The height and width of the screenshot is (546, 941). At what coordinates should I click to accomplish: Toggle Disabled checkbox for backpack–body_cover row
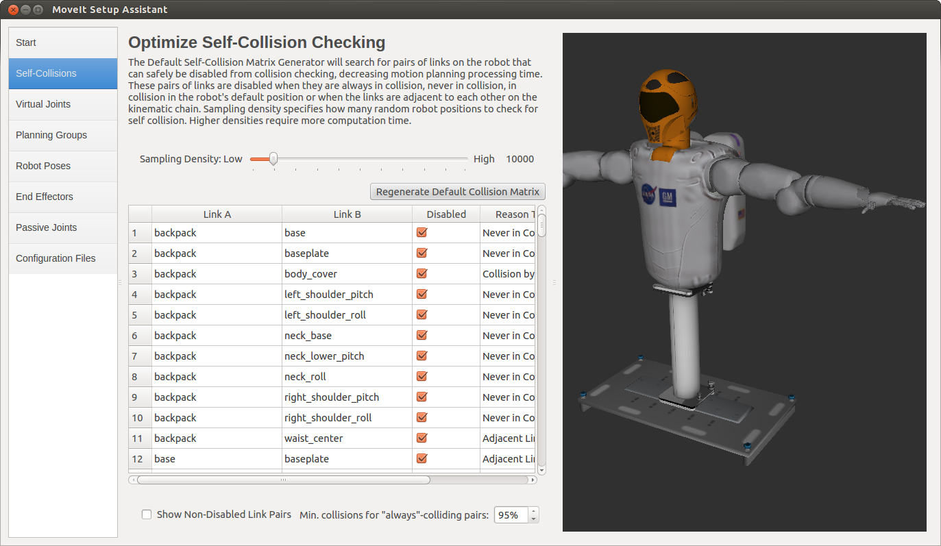pyautogui.click(x=422, y=274)
